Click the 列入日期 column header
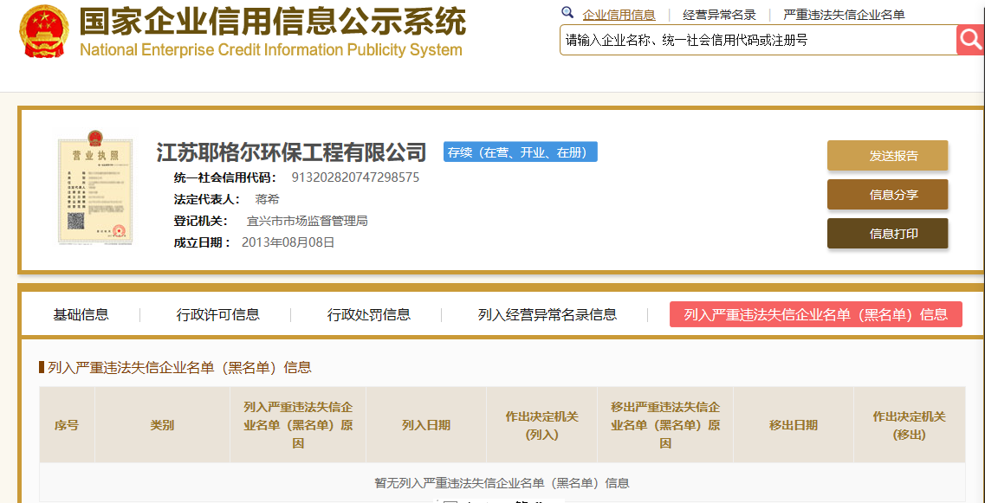985x503 pixels. 426,425
